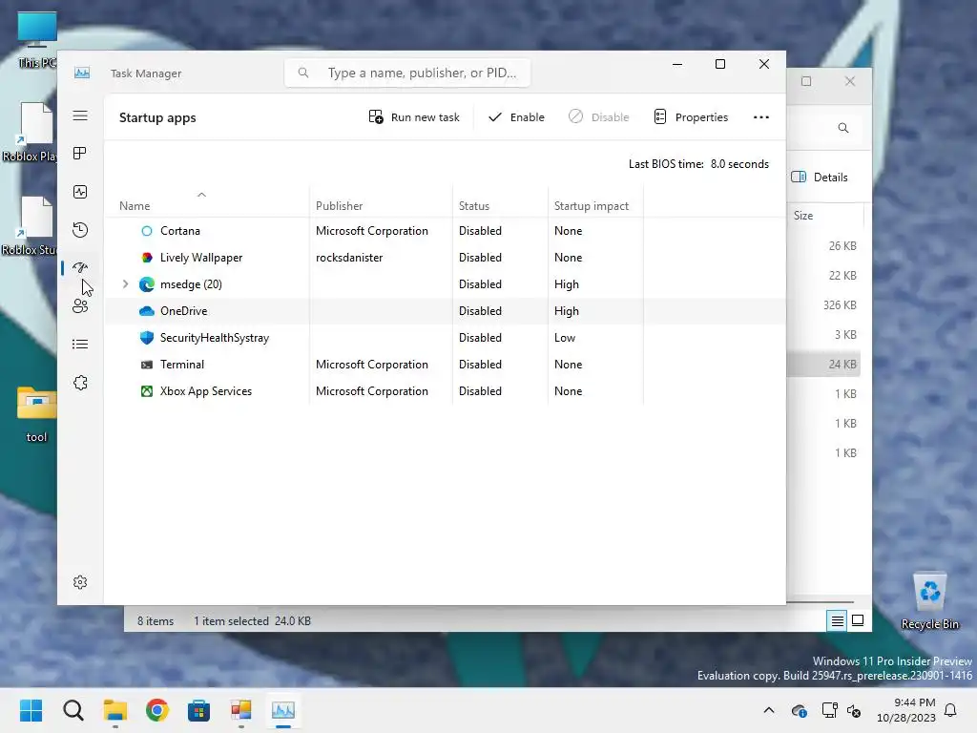Open File Explorer from taskbar

tap(115, 710)
